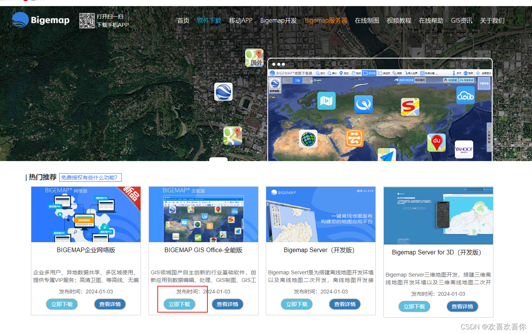Click 查看详情 for Bigemap Server for 3D
The width and height of the screenshot is (532, 334).
coord(462,306)
